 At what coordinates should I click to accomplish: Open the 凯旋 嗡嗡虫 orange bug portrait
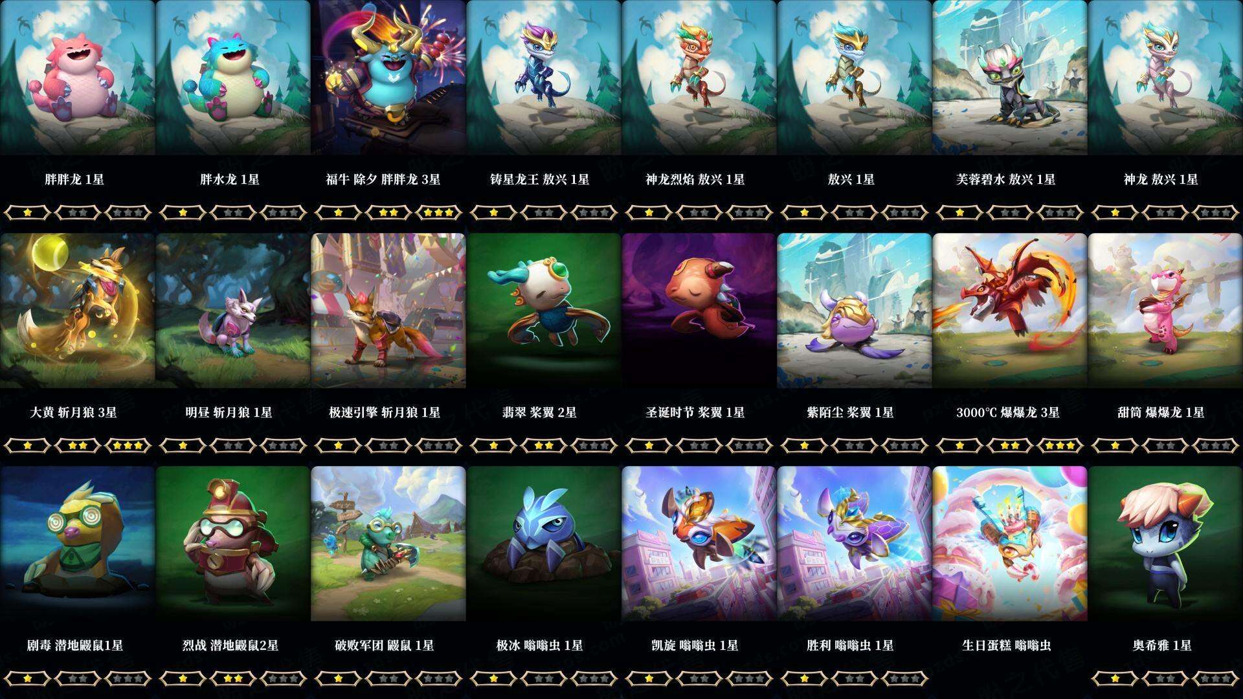699,544
